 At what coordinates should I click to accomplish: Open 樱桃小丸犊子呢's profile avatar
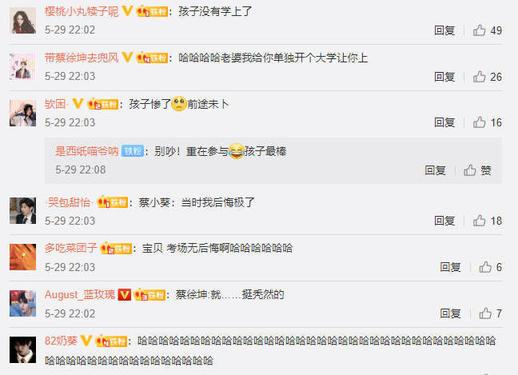click(23, 21)
